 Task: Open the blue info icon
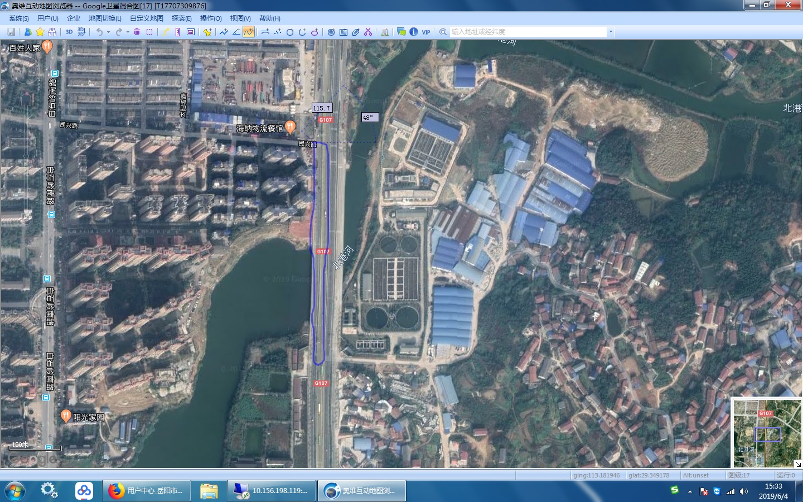413,32
